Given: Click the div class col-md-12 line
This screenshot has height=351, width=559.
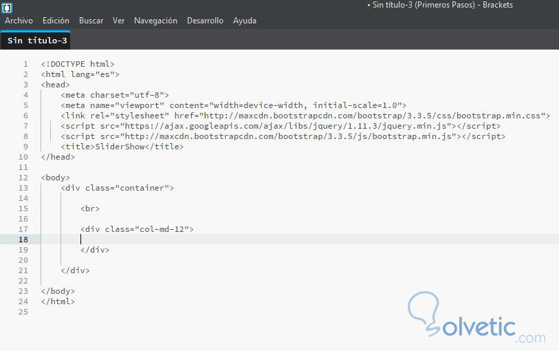Looking at the screenshot, I should tap(138, 229).
